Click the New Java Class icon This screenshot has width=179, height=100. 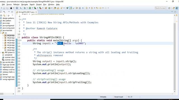click(x=49, y=8)
